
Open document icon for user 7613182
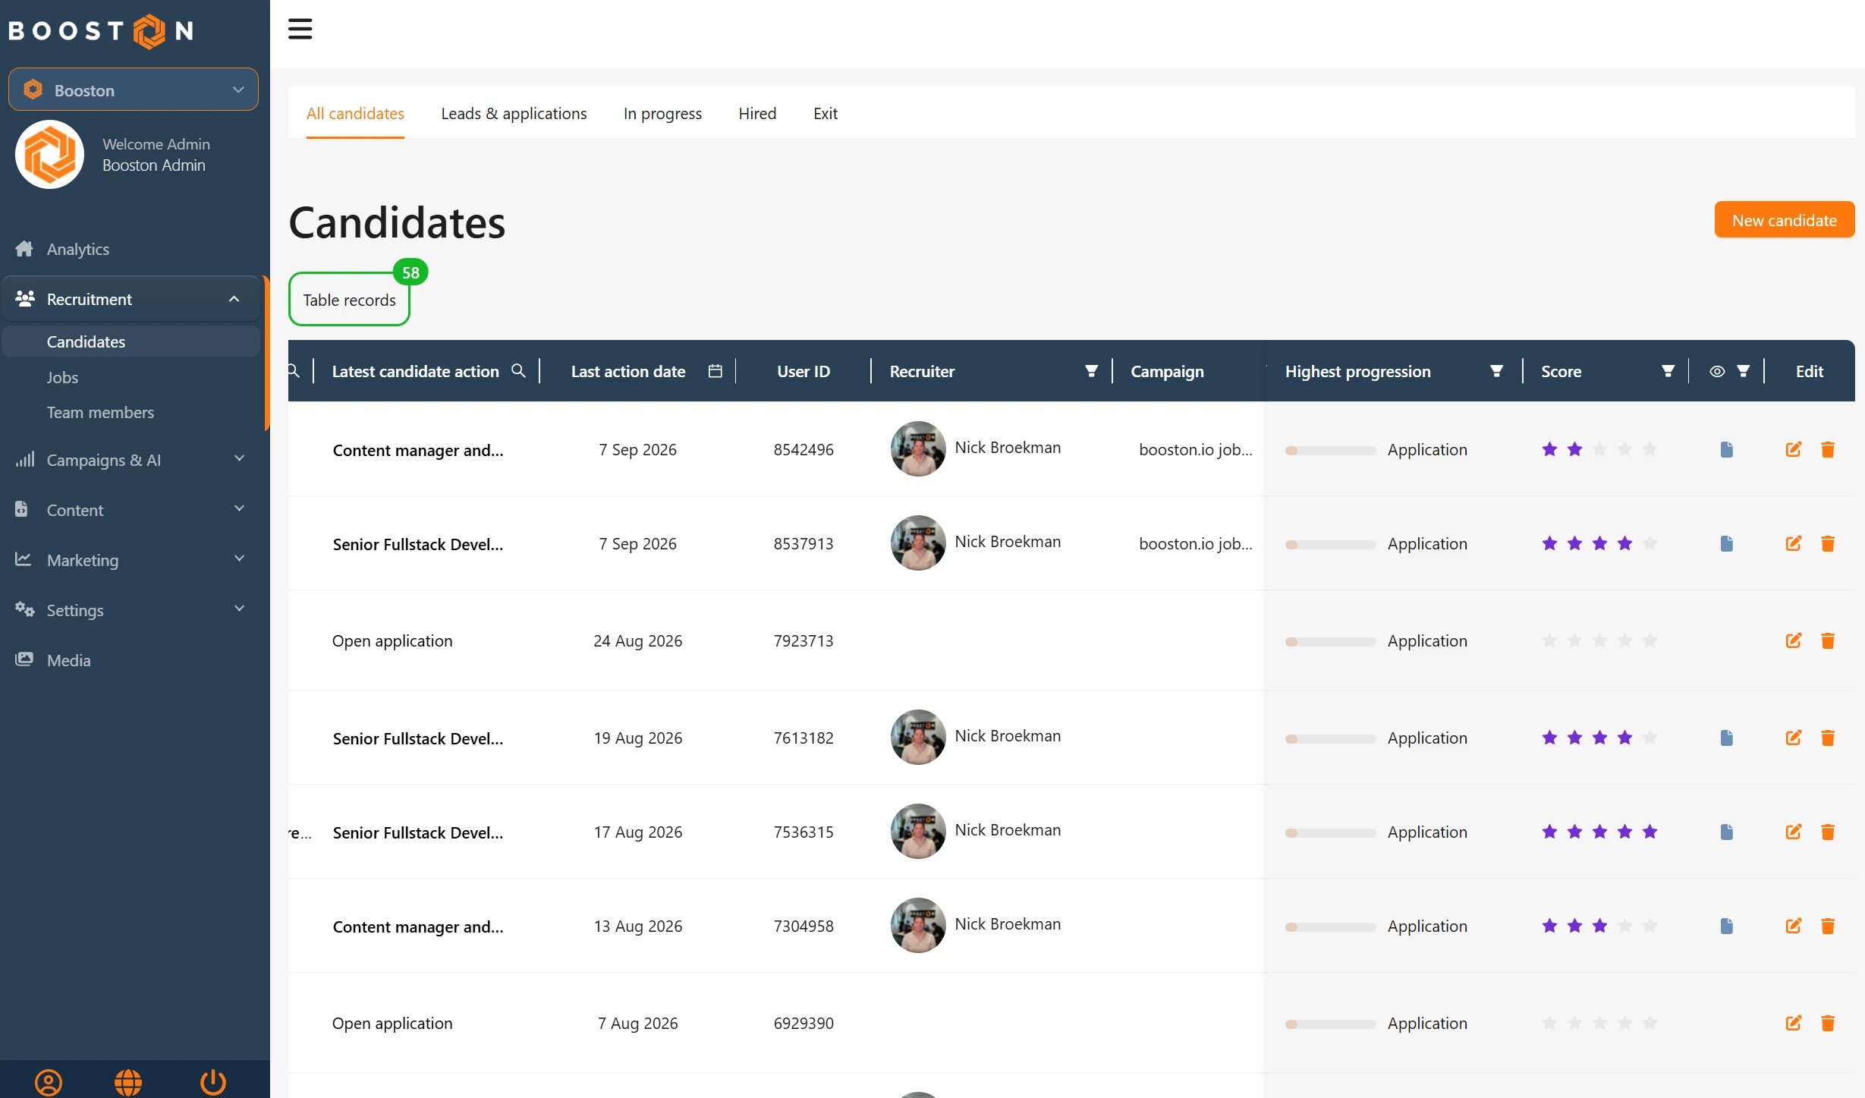(1727, 738)
